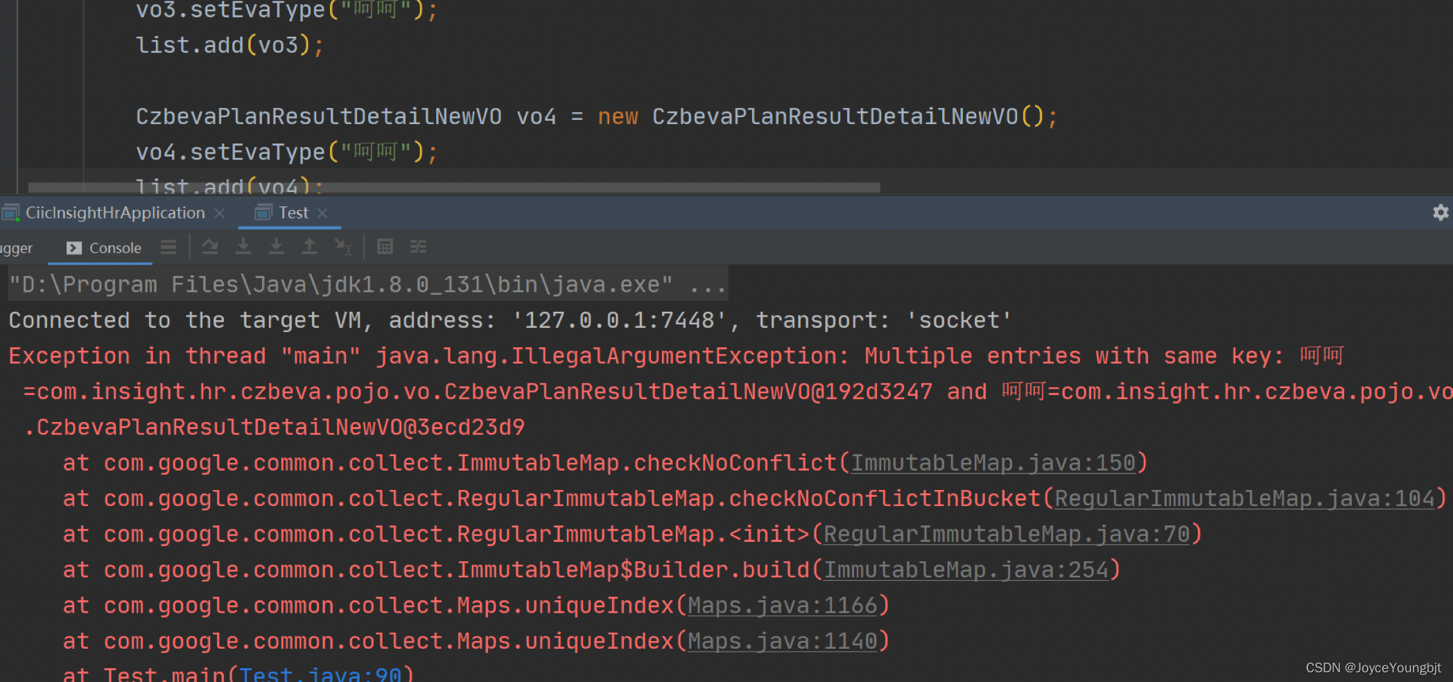Open debug tool window settings gear
The height and width of the screenshot is (682, 1453).
1441,212
